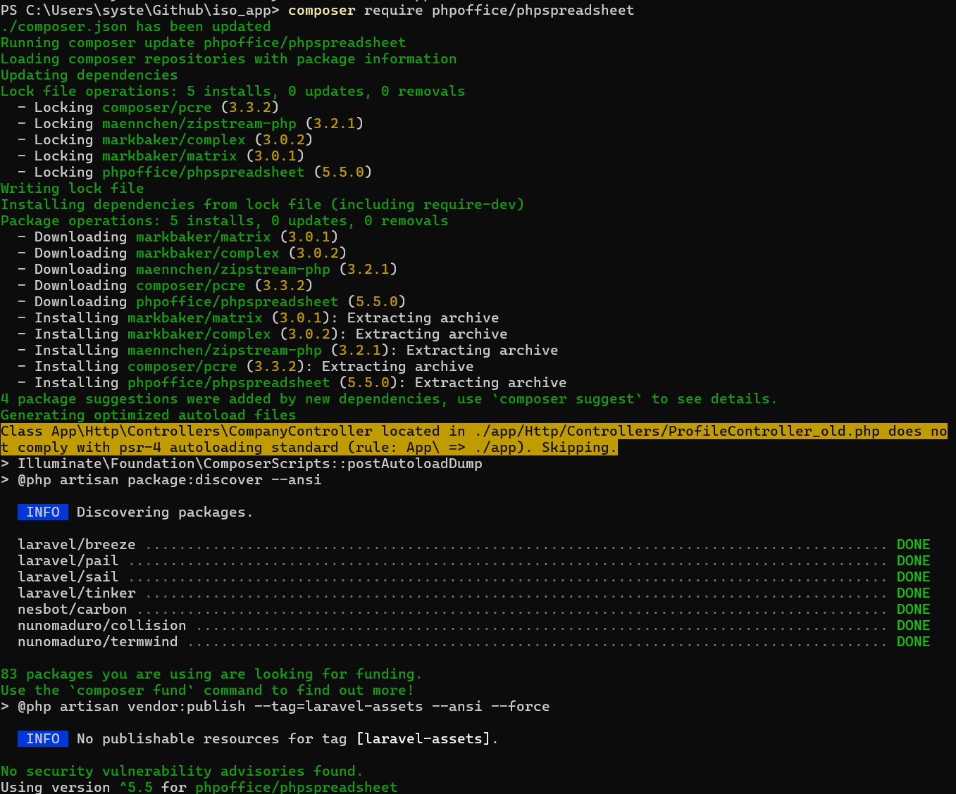Select the laravel/sail package name
This screenshot has width=956, height=794.
pyautogui.click(x=68, y=576)
